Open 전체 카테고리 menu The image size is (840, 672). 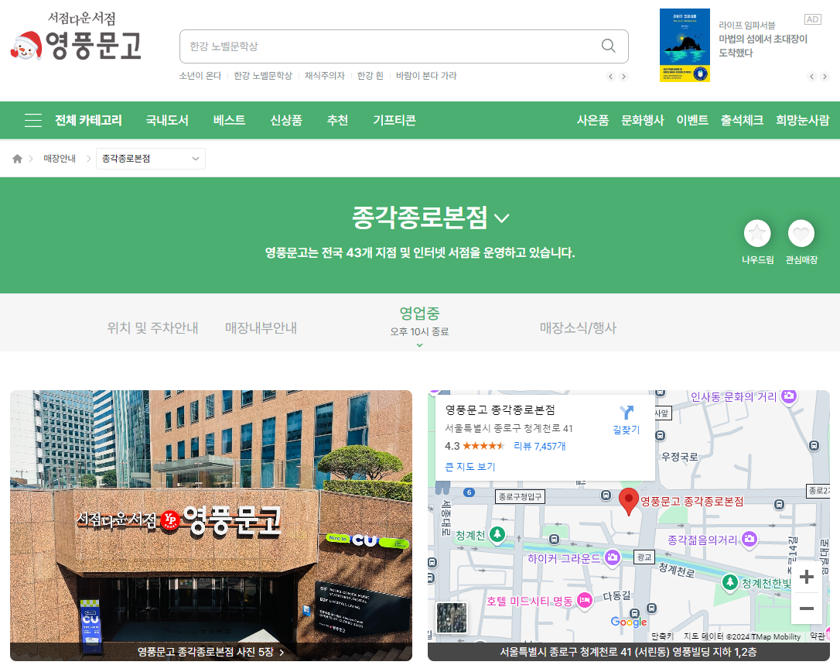pos(88,120)
